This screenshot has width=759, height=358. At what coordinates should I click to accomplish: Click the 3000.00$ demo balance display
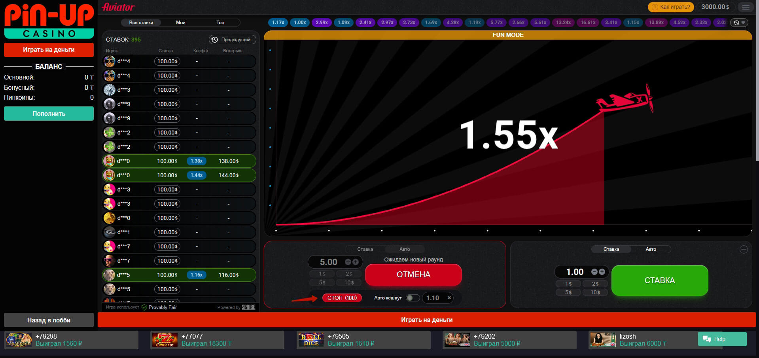[715, 7]
